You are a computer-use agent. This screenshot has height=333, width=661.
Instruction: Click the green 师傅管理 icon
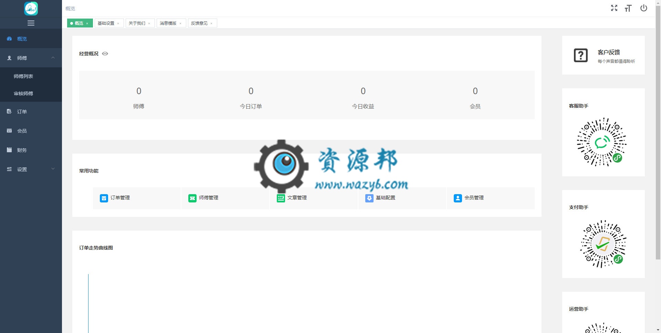192,198
